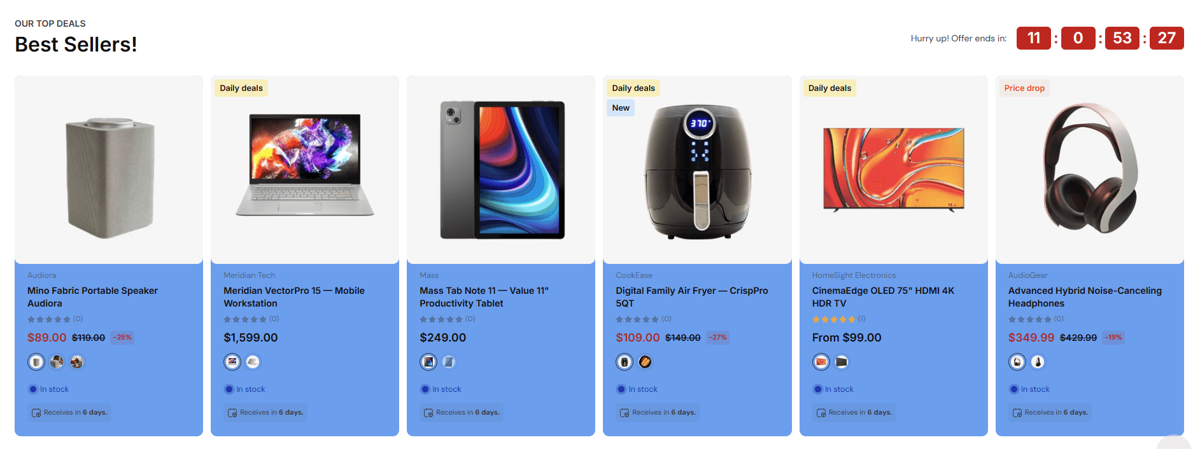Select the black variant swatch for CinemaEdge TV
The height and width of the screenshot is (449, 1200).
[x=842, y=362]
